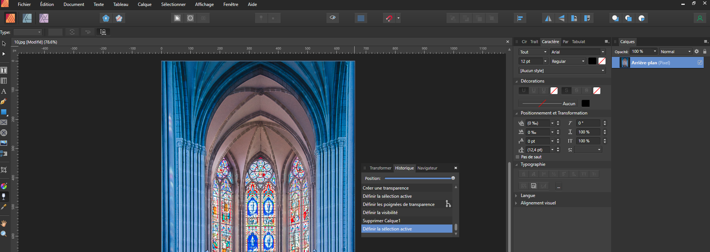Click the magnet snapping icon
This screenshot has width=710, height=252.
(389, 18)
